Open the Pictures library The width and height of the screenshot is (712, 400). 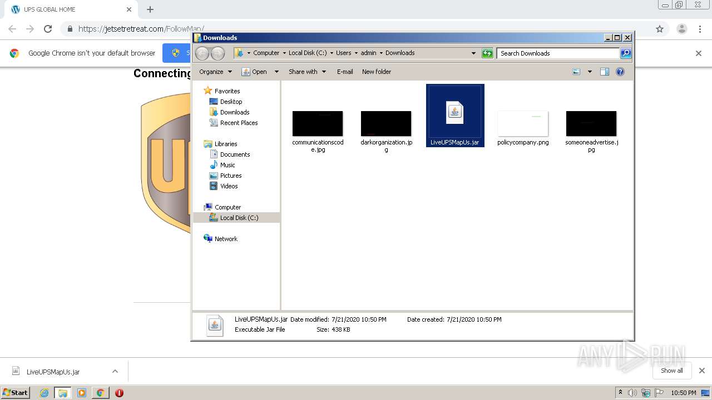click(x=225, y=176)
